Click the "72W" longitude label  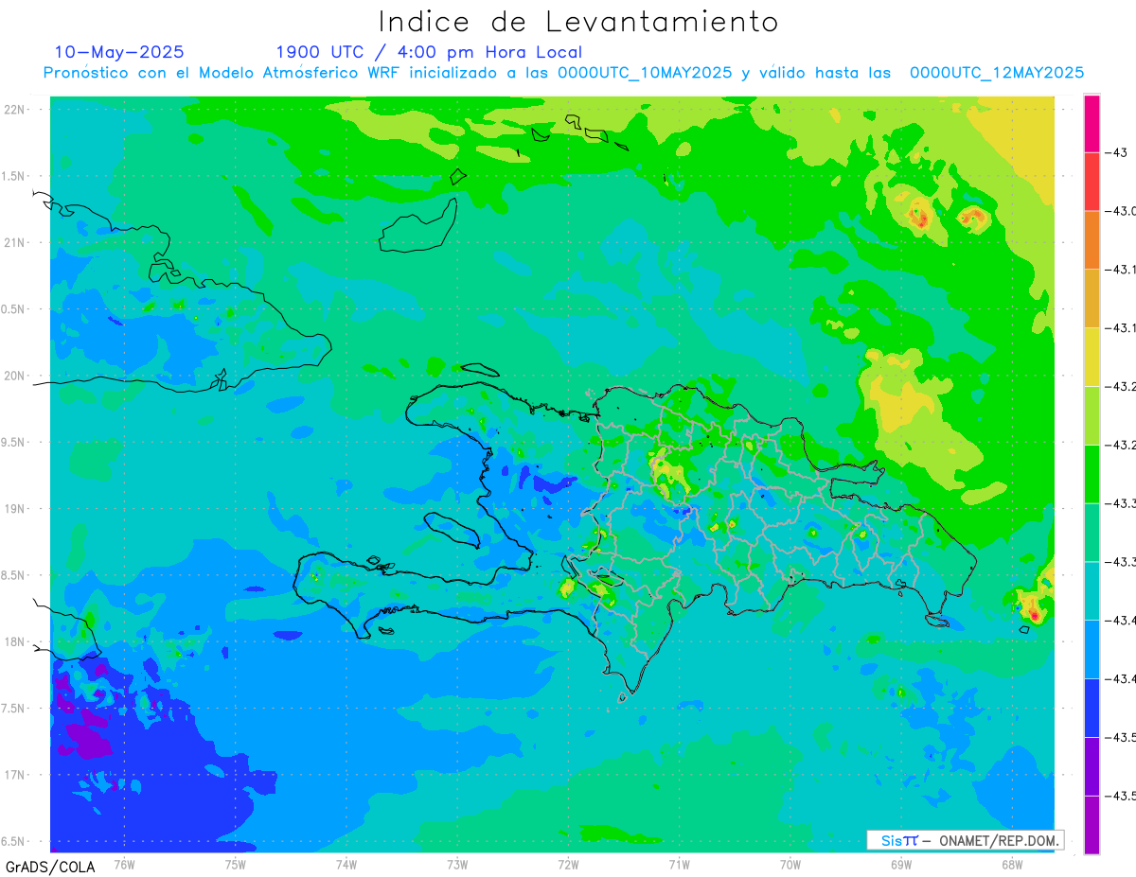[568, 865]
